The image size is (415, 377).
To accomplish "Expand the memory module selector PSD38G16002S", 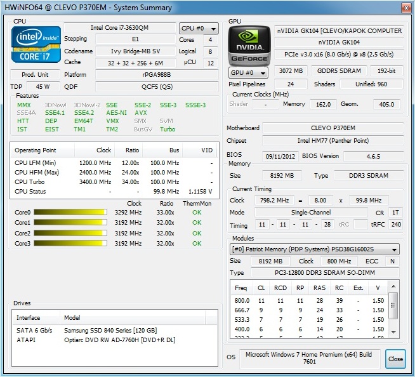I will [315, 249].
